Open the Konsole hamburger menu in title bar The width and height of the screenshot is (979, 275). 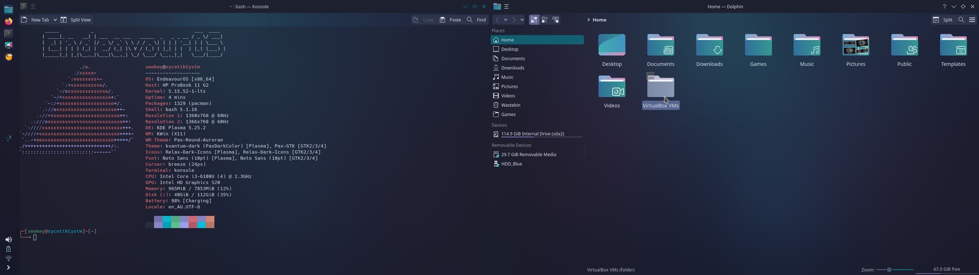coord(33,7)
